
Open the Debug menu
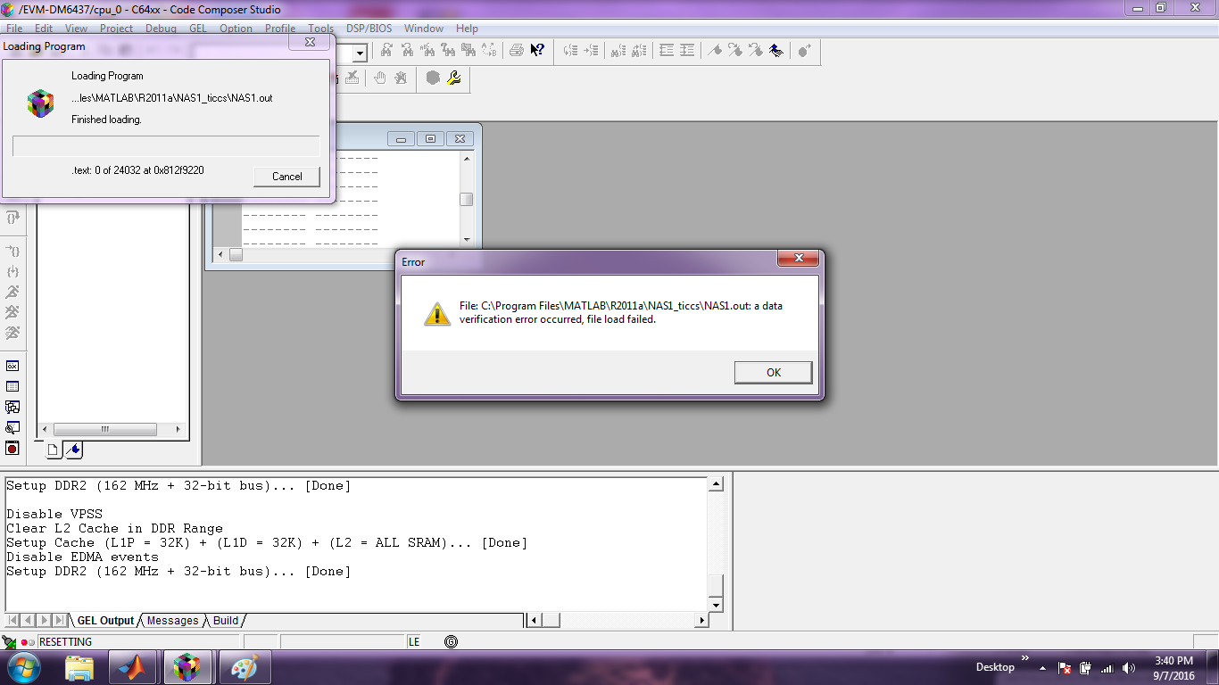[x=161, y=29]
